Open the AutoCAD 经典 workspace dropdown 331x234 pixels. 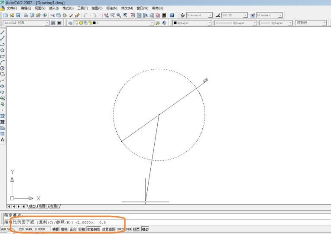[x=47, y=23]
